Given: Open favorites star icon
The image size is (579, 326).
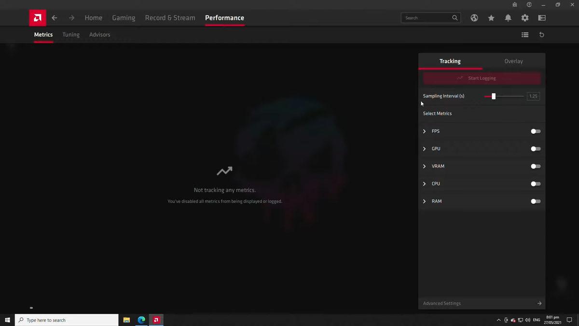Looking at the screenshot, I should tap(491, 18).
